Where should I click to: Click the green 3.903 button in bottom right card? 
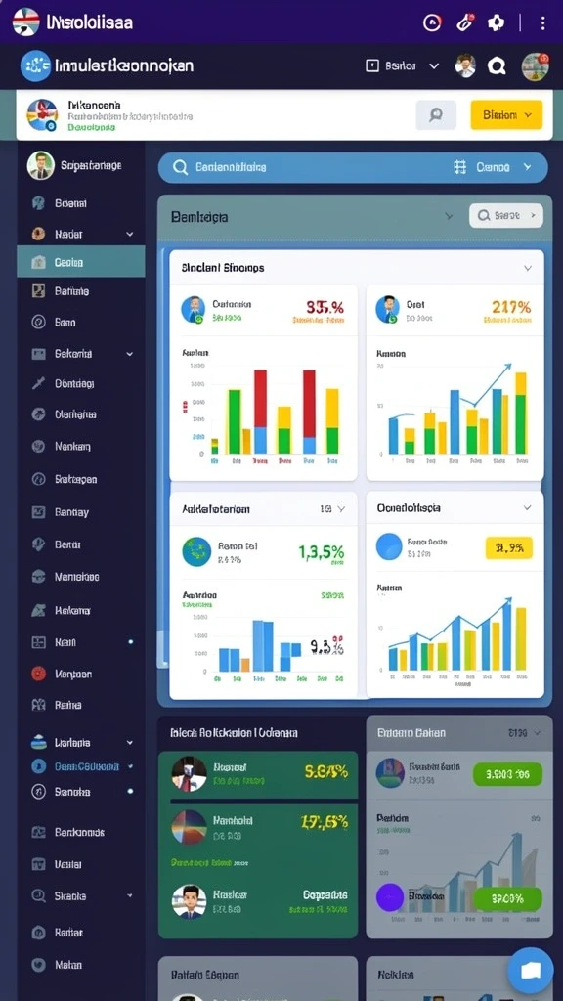[x=507, y=774]
